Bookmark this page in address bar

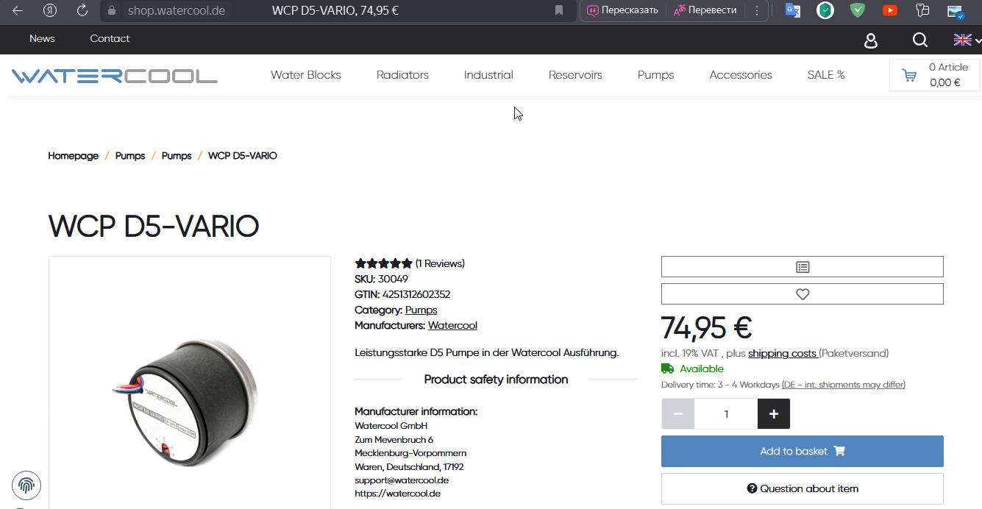pyautogui.click(x=559, y=10)
